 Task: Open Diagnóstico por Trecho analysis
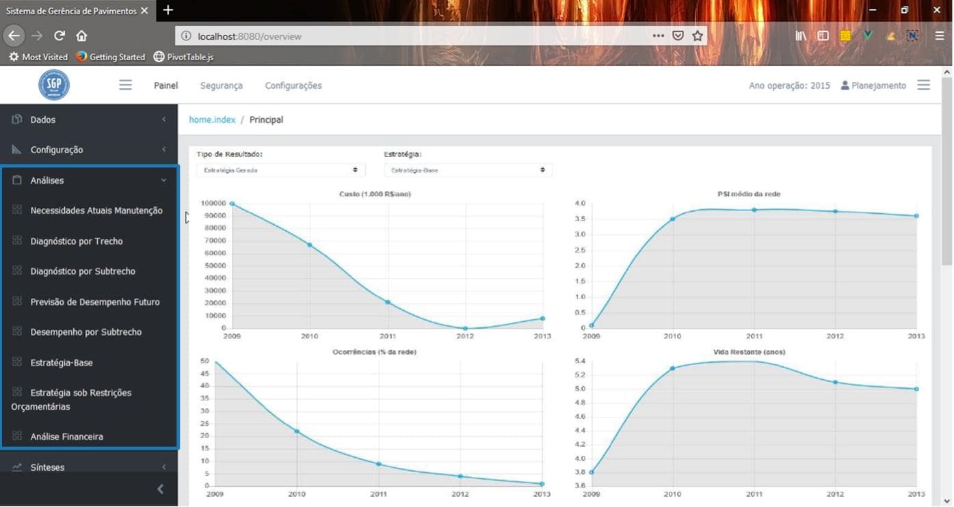tap(77, 241)
